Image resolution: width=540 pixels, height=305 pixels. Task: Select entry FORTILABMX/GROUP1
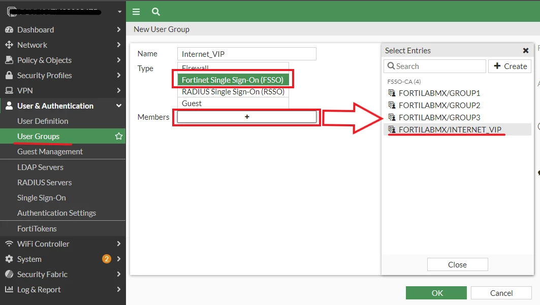pos(457,93)
